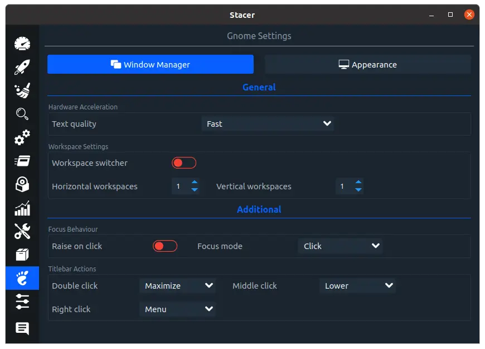Open Startup Apps rocket icon
Screen dimensions: 485x349
pyautogui.click(x=22, y=67)
